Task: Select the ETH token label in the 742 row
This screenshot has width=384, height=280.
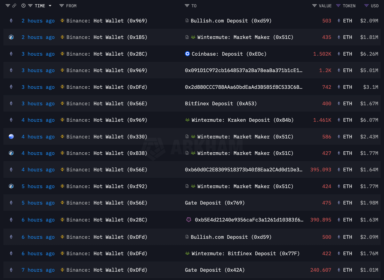Action: pyautogui.click(x=348, y=87)
